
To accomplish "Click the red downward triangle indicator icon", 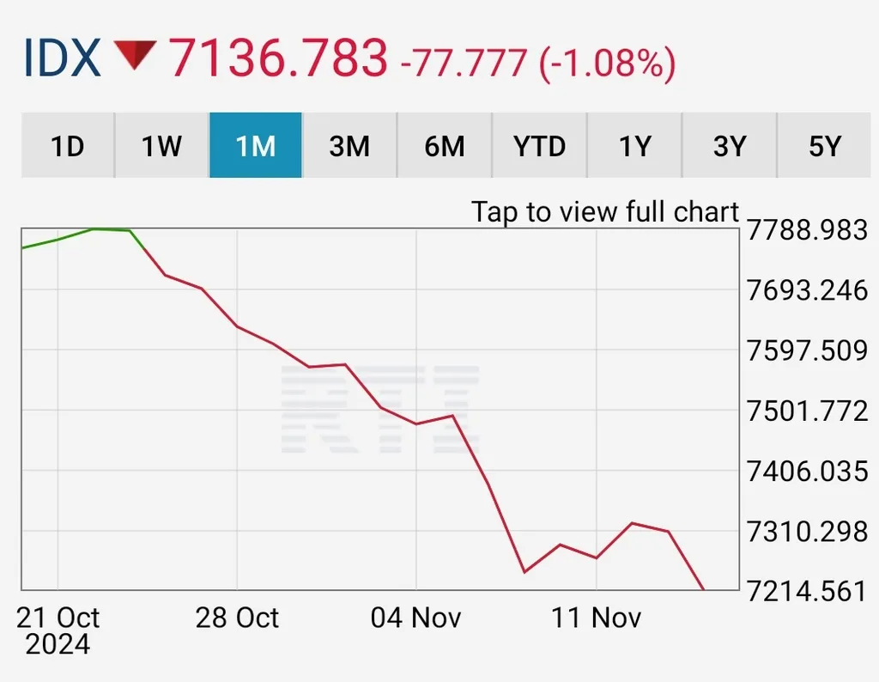I will 134,56.
